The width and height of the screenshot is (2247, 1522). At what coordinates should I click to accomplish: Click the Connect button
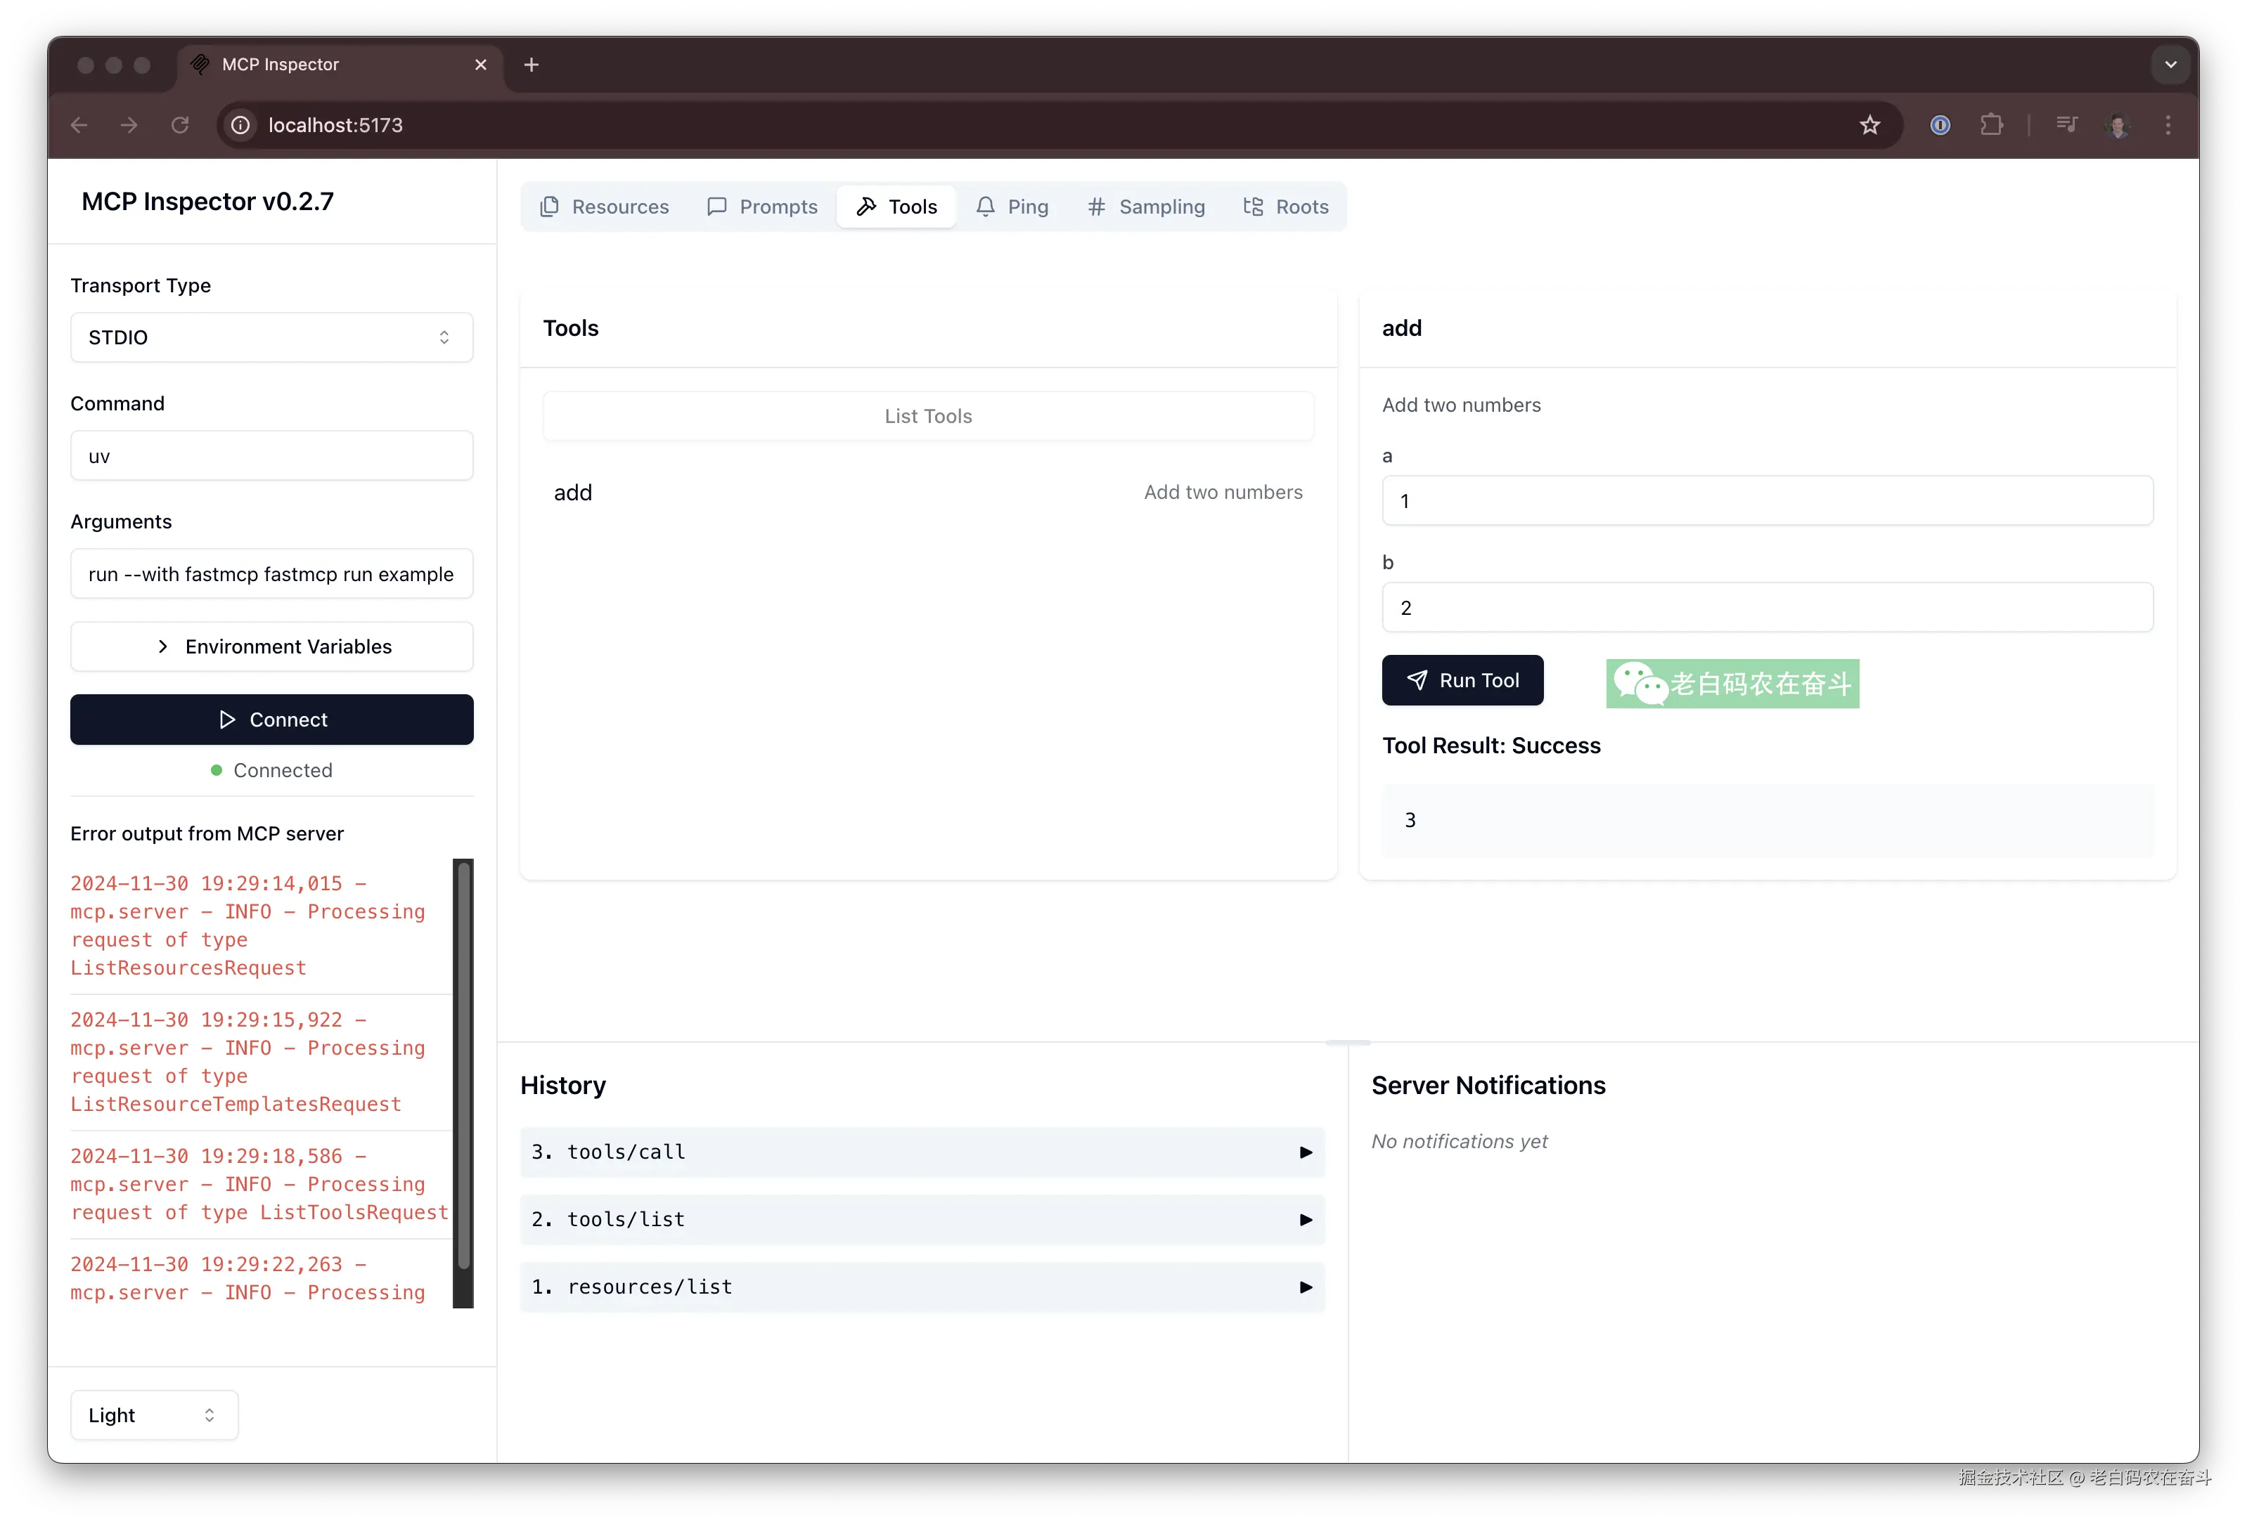click(271, 719)
